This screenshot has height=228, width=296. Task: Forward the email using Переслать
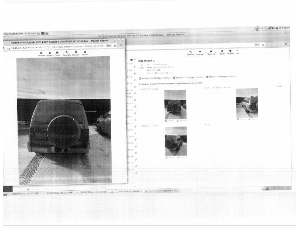[x=211, y=52]
